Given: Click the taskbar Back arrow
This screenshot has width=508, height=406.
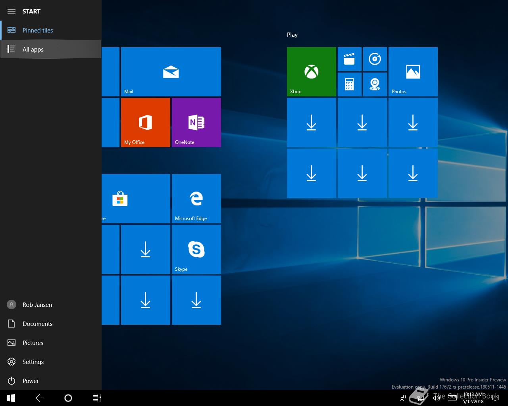Looking at the screenshot, I should click(40, 398).
